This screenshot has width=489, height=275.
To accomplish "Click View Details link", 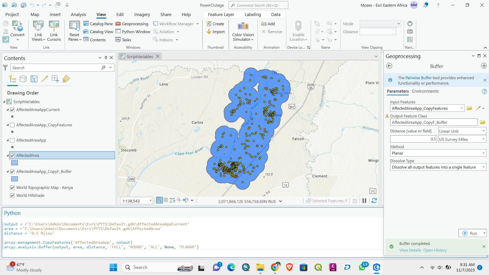I will click(410, 250).
